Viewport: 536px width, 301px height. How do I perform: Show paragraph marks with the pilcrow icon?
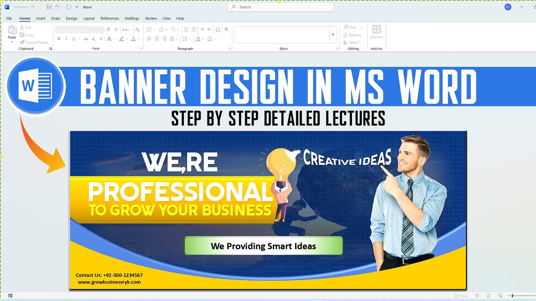click(x=226, y=29)
